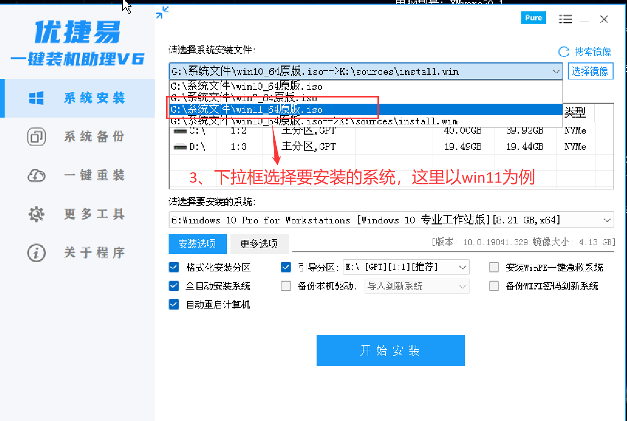This screenshot has height=421, width=627.
Task: Click the info icon beside 关于程序
Action: click(36, 253)
